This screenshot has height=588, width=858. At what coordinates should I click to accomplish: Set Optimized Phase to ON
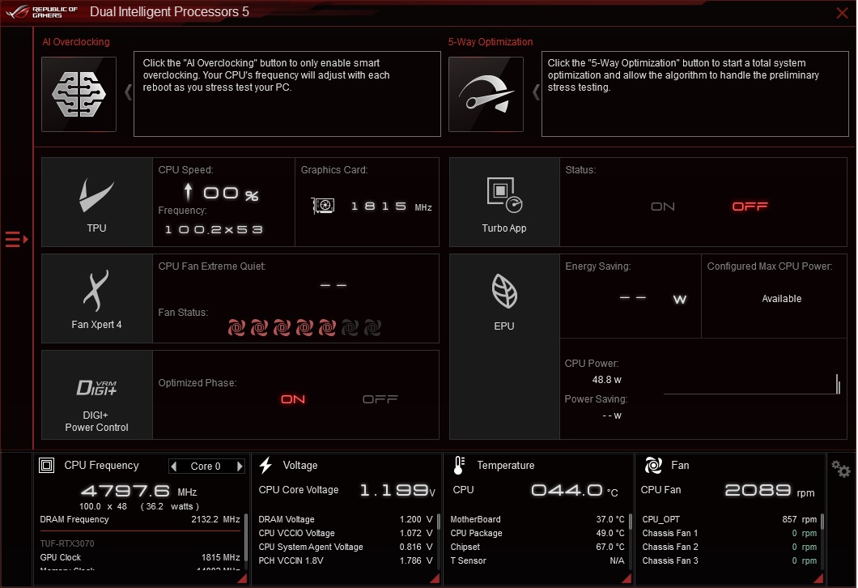click(293, 399)
